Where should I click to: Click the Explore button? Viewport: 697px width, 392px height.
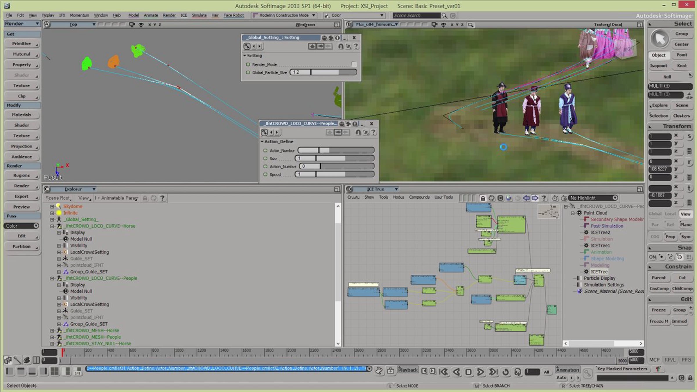pyautogui.click(x=659, y=105)
